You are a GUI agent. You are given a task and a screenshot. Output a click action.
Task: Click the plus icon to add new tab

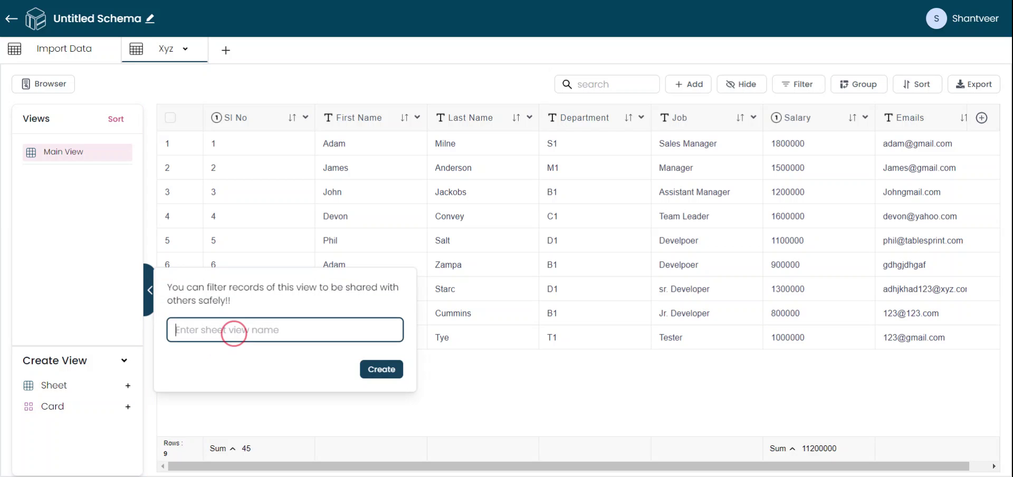[x=226, y=51]
